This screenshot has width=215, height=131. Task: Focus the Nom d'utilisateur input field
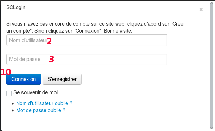point(86,40)
